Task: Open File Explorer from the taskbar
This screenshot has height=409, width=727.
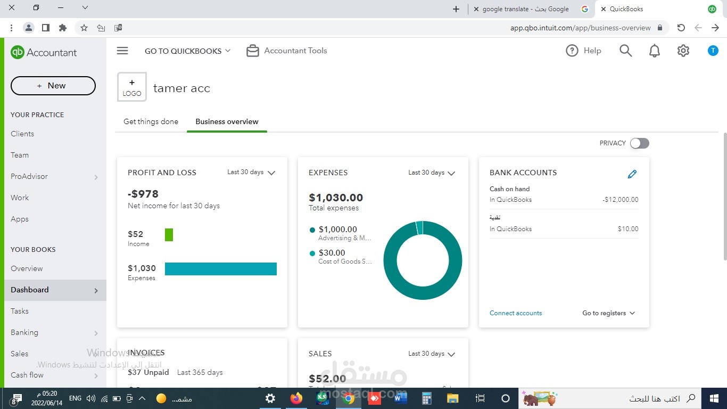Action: (x=452, y=398)
